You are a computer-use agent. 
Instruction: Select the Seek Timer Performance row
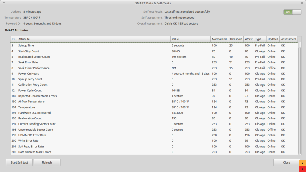point(154,68)
